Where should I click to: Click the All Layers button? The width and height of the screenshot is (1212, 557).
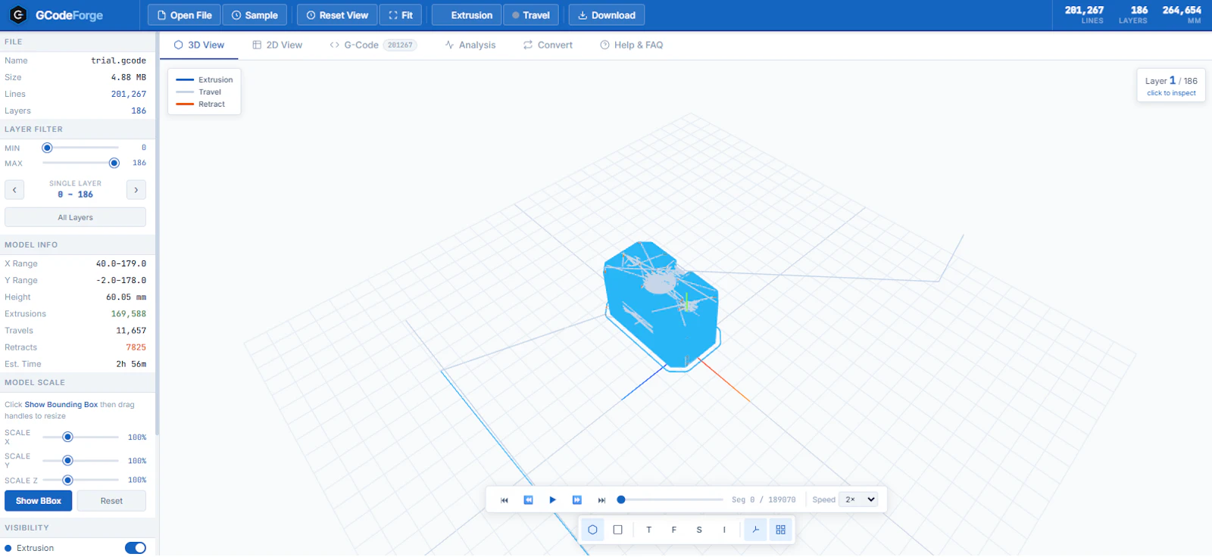click(x=76, y=217)
